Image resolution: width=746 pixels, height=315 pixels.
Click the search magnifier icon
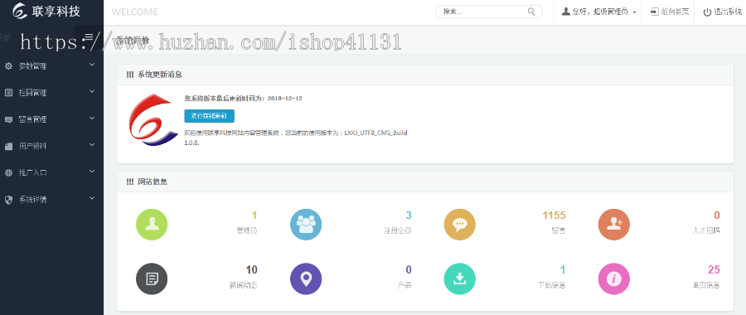click(x=531, y=12)
